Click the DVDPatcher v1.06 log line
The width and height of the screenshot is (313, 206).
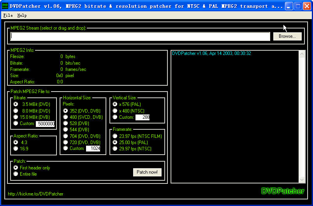click(x=211, y=53)
